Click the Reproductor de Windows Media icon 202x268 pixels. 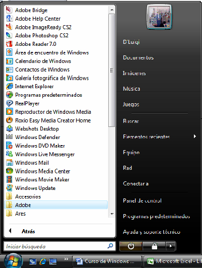pos(9,112)
